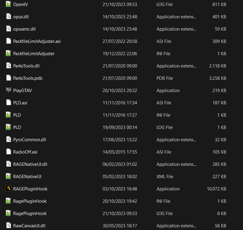Select the RawCanvasUI.dll file icon
The height and width of the screenshot is (230, 243).
[9, 225]
